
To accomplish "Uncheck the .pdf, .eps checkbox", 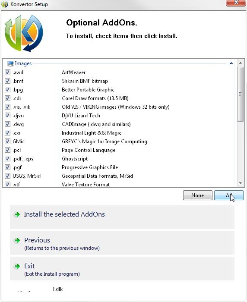I will pyautogui.click(x=7, y=158).
